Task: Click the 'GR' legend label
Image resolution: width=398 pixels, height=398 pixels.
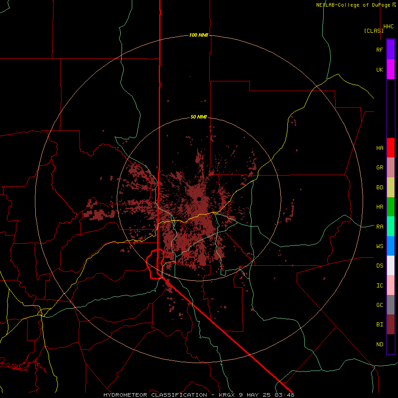Action: pyautogui.click(x=380, y=168)
